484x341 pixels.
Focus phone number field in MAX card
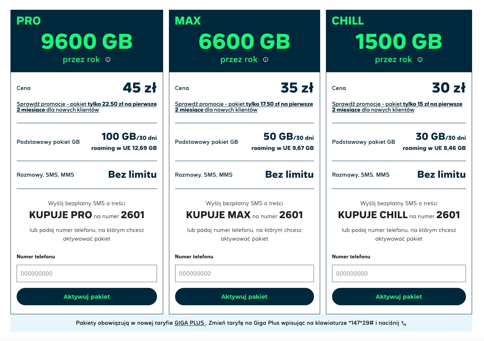tap(245, 273)
